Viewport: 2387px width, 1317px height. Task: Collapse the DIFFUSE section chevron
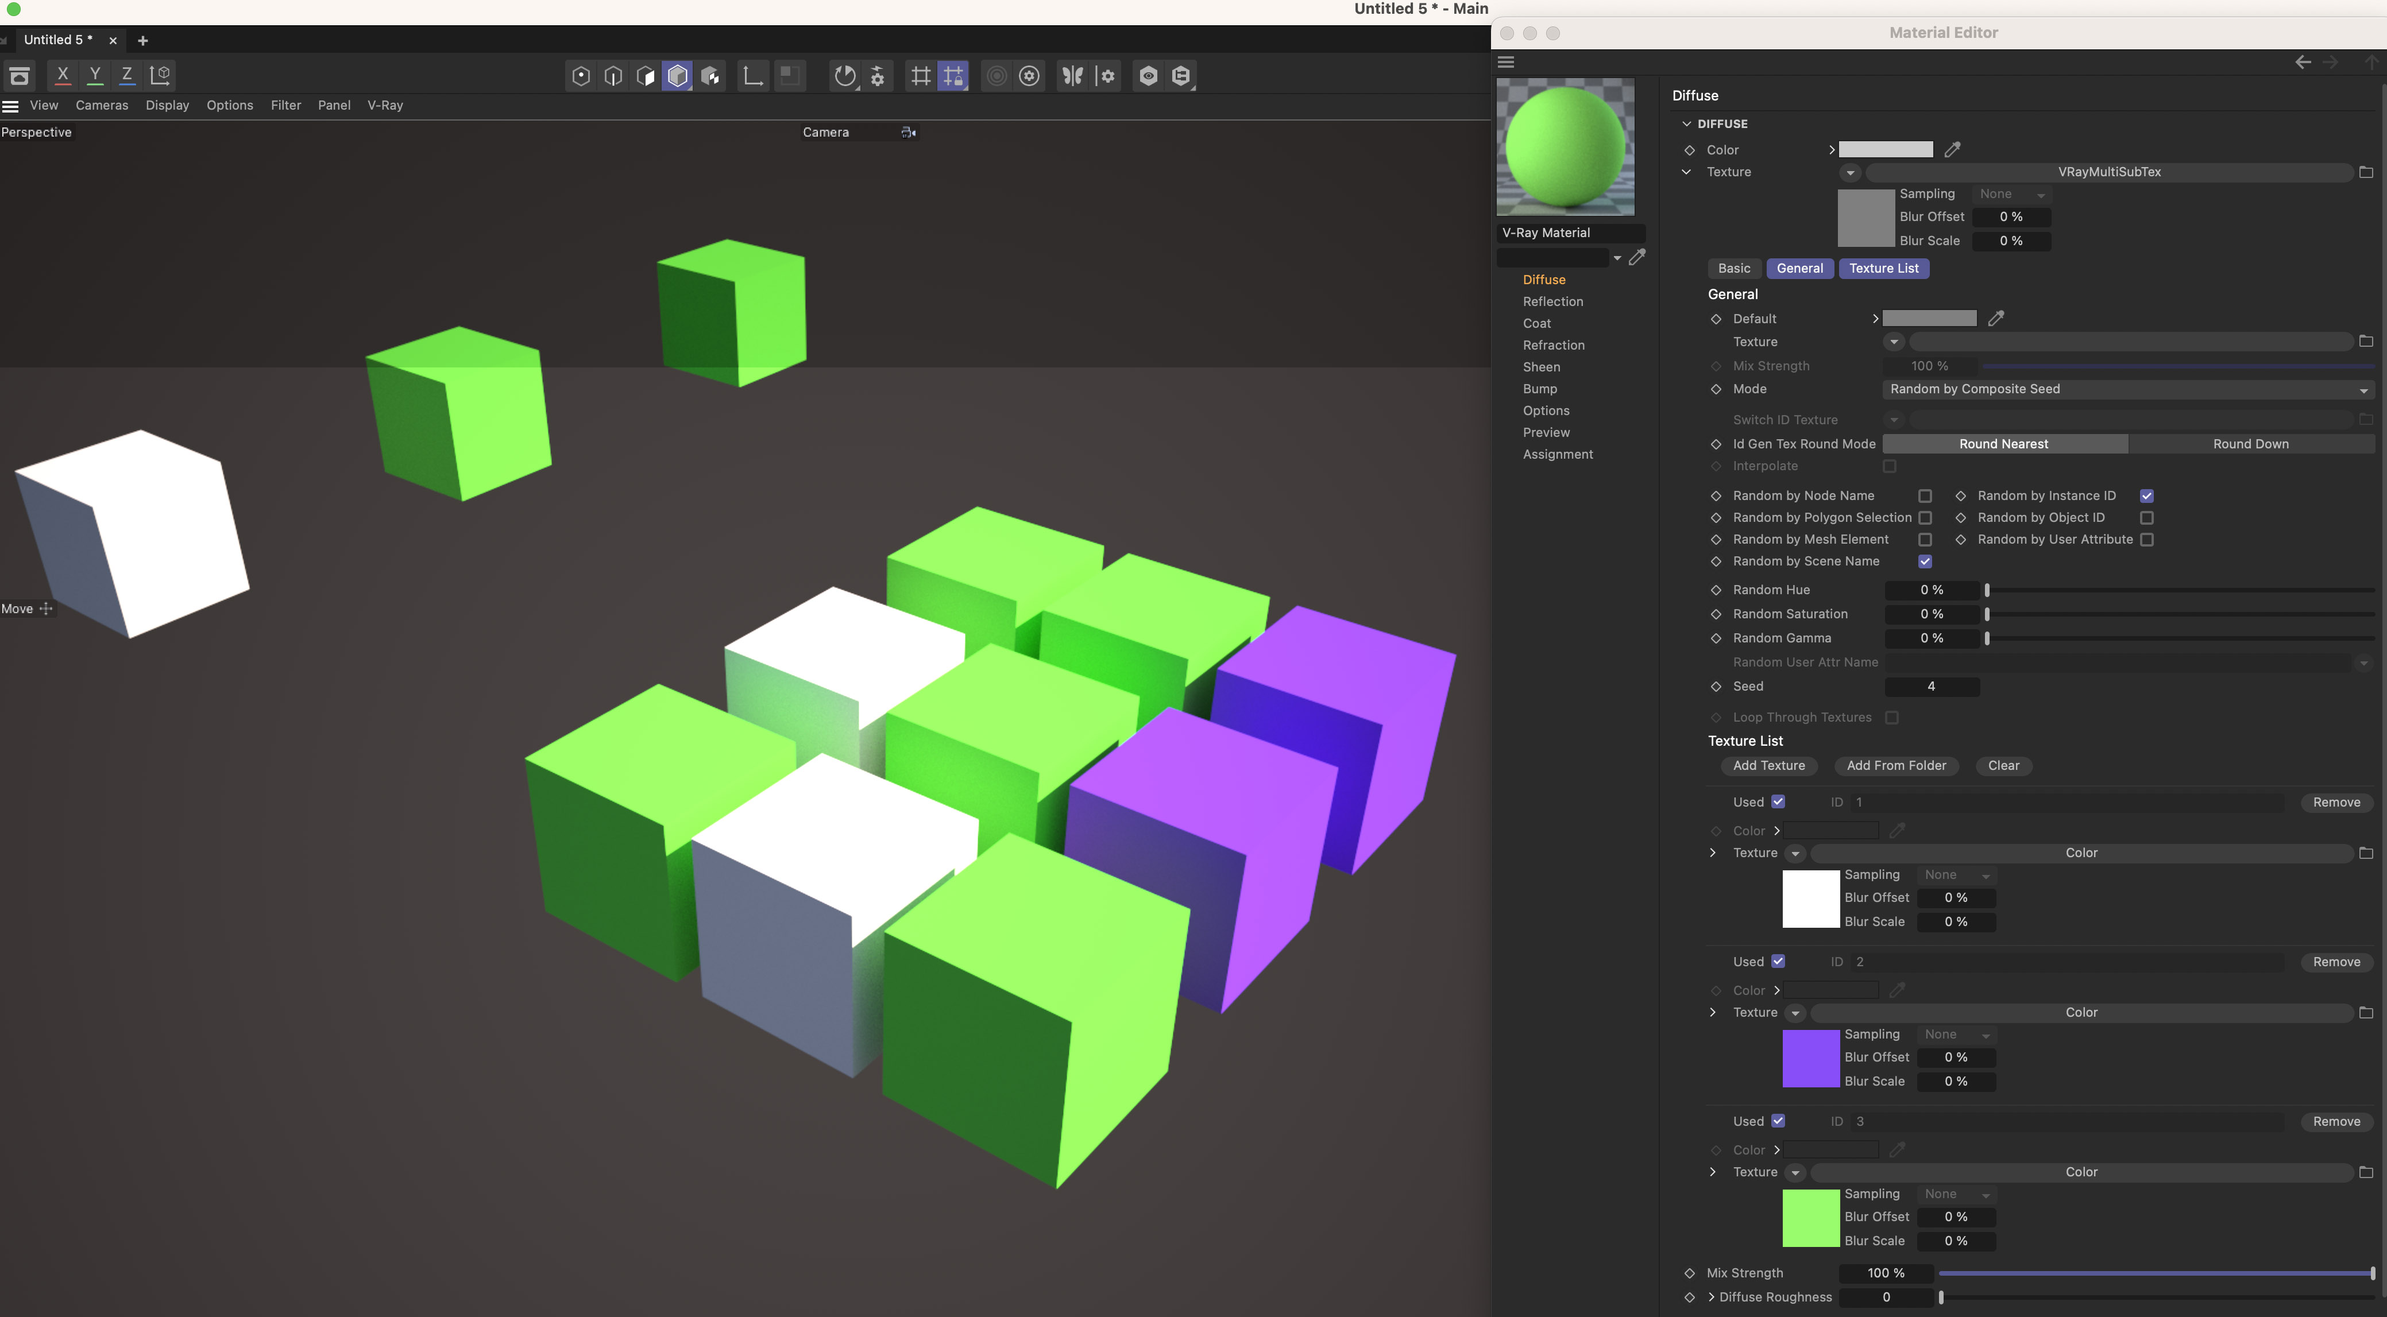[x=1686, y=123]
